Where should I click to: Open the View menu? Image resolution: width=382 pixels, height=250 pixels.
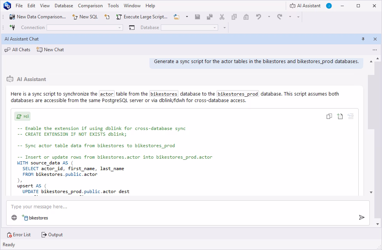click(x=45, y=6)
